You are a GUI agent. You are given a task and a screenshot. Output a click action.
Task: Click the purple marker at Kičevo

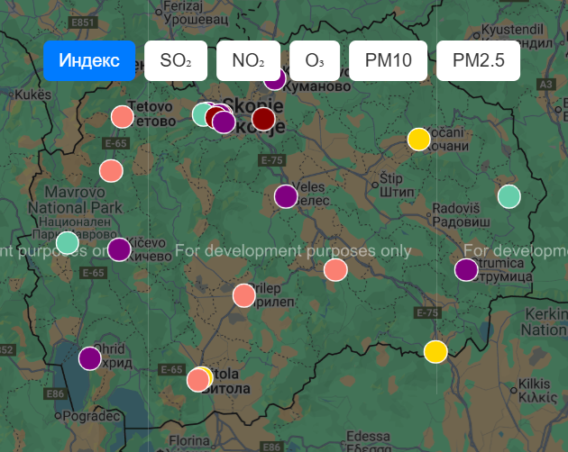tap(119, 249)
